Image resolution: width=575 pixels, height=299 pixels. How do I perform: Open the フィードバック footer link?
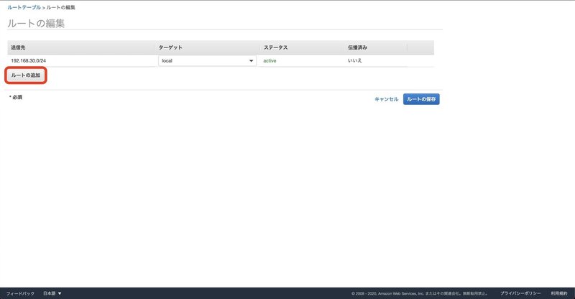click(20, 293)
